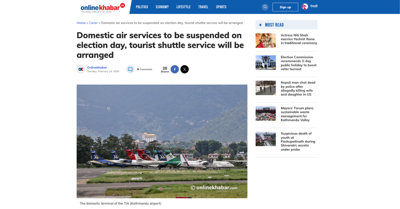Go to homepage via onlinekhabar logo
This screenshot has width=400, height=209.
(x=103, y=7)
